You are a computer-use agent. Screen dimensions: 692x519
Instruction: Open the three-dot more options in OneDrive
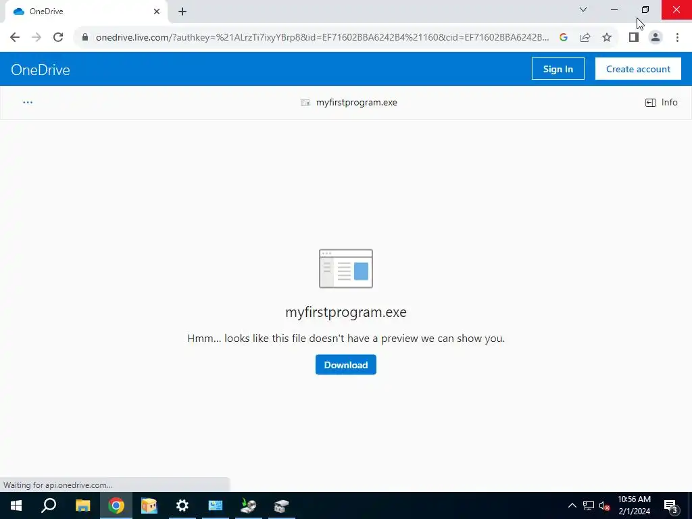coord(28,103)
